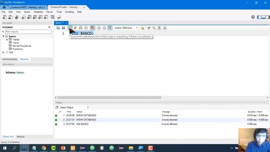Click the Rollback transaction icon
The width and height of the screenshot is (270, 152).
104,28
